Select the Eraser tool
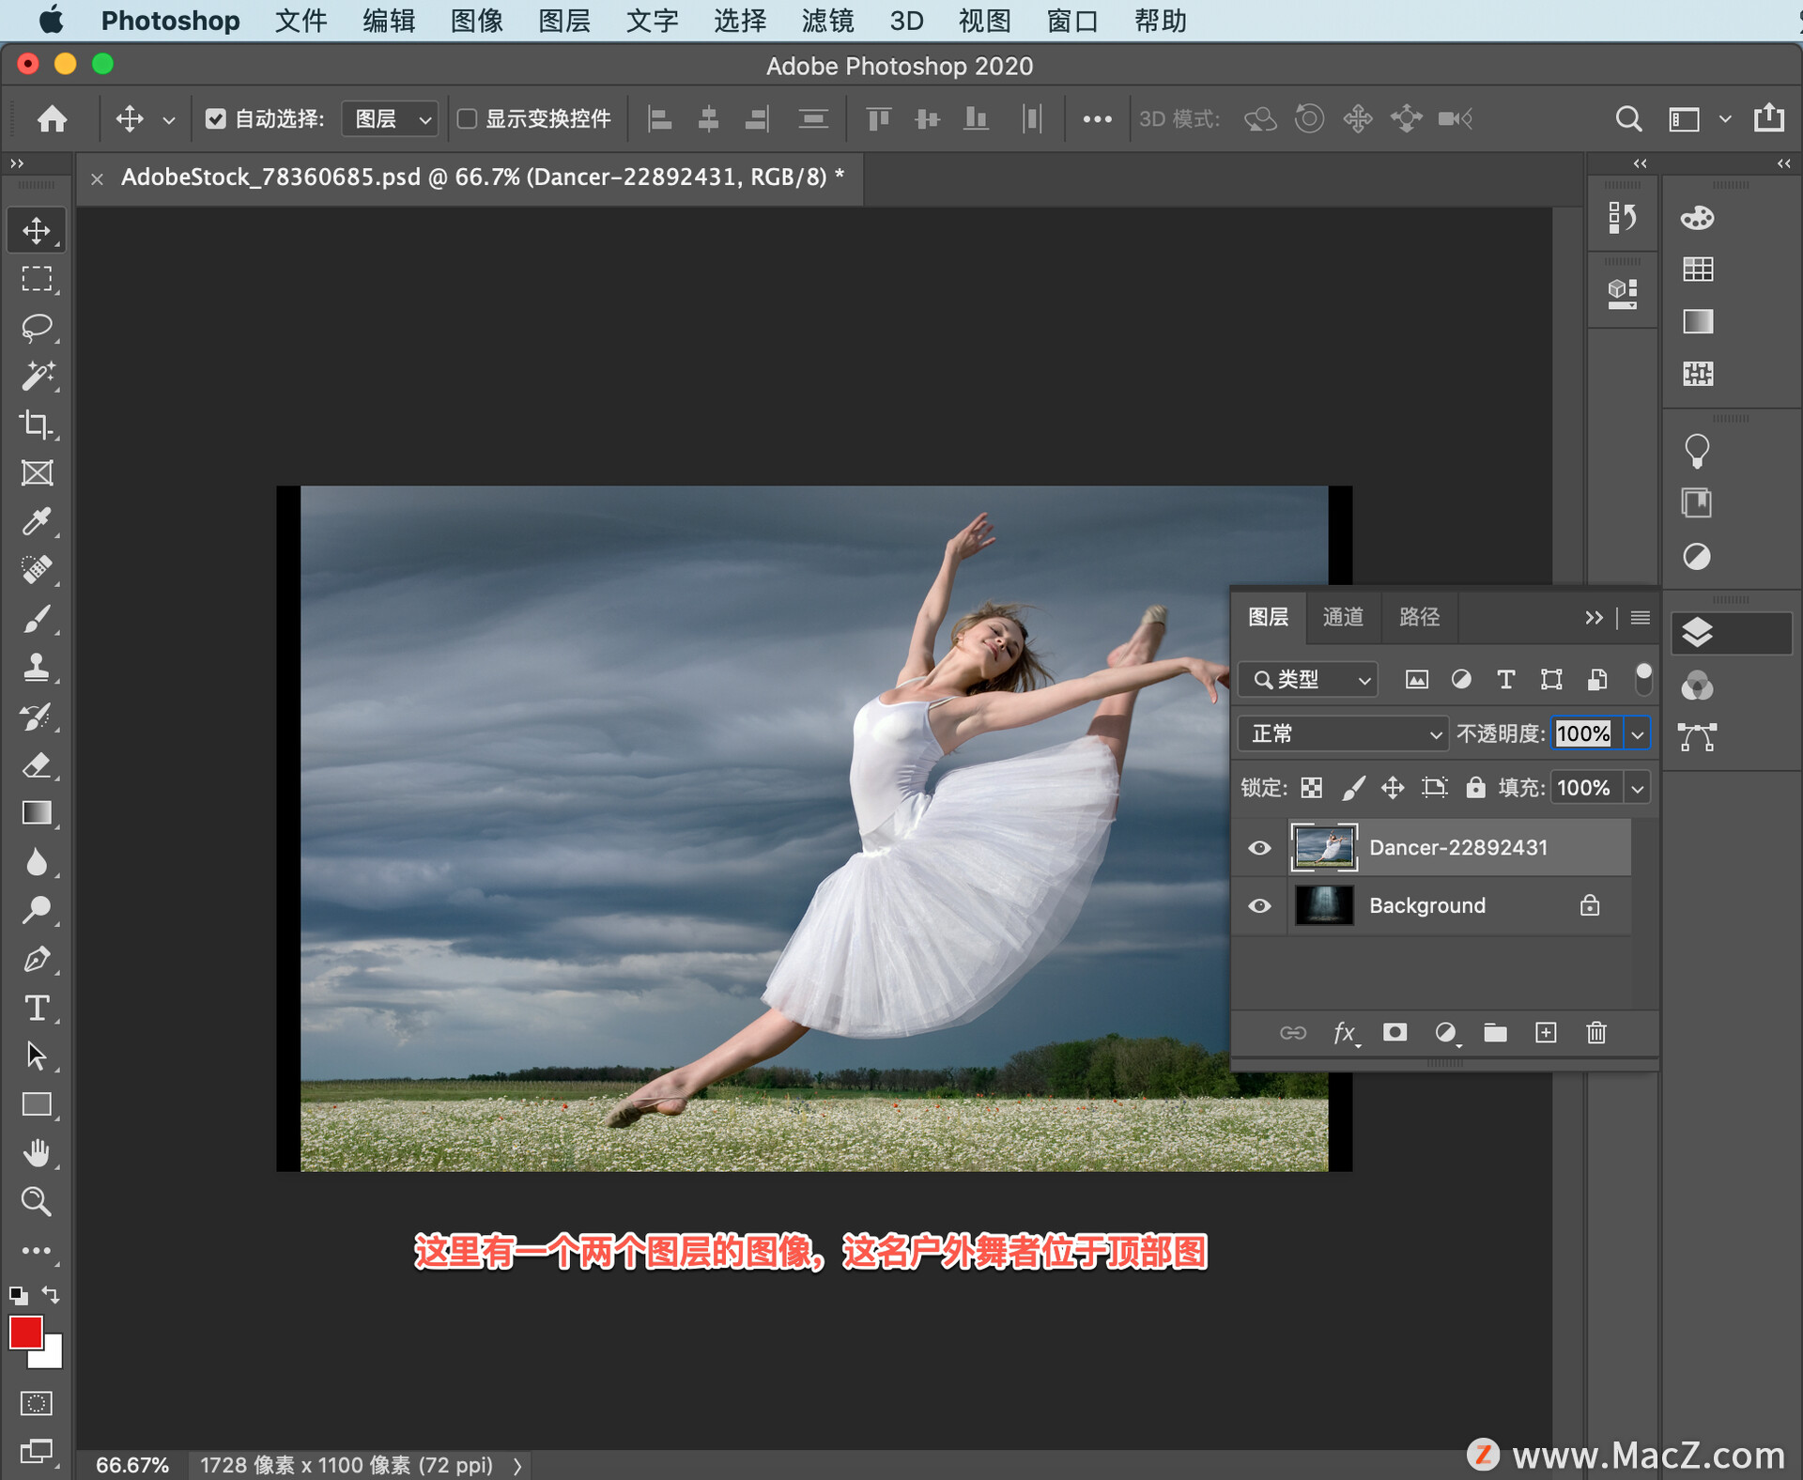The image size is (1803, 1480). click(36, 765)
